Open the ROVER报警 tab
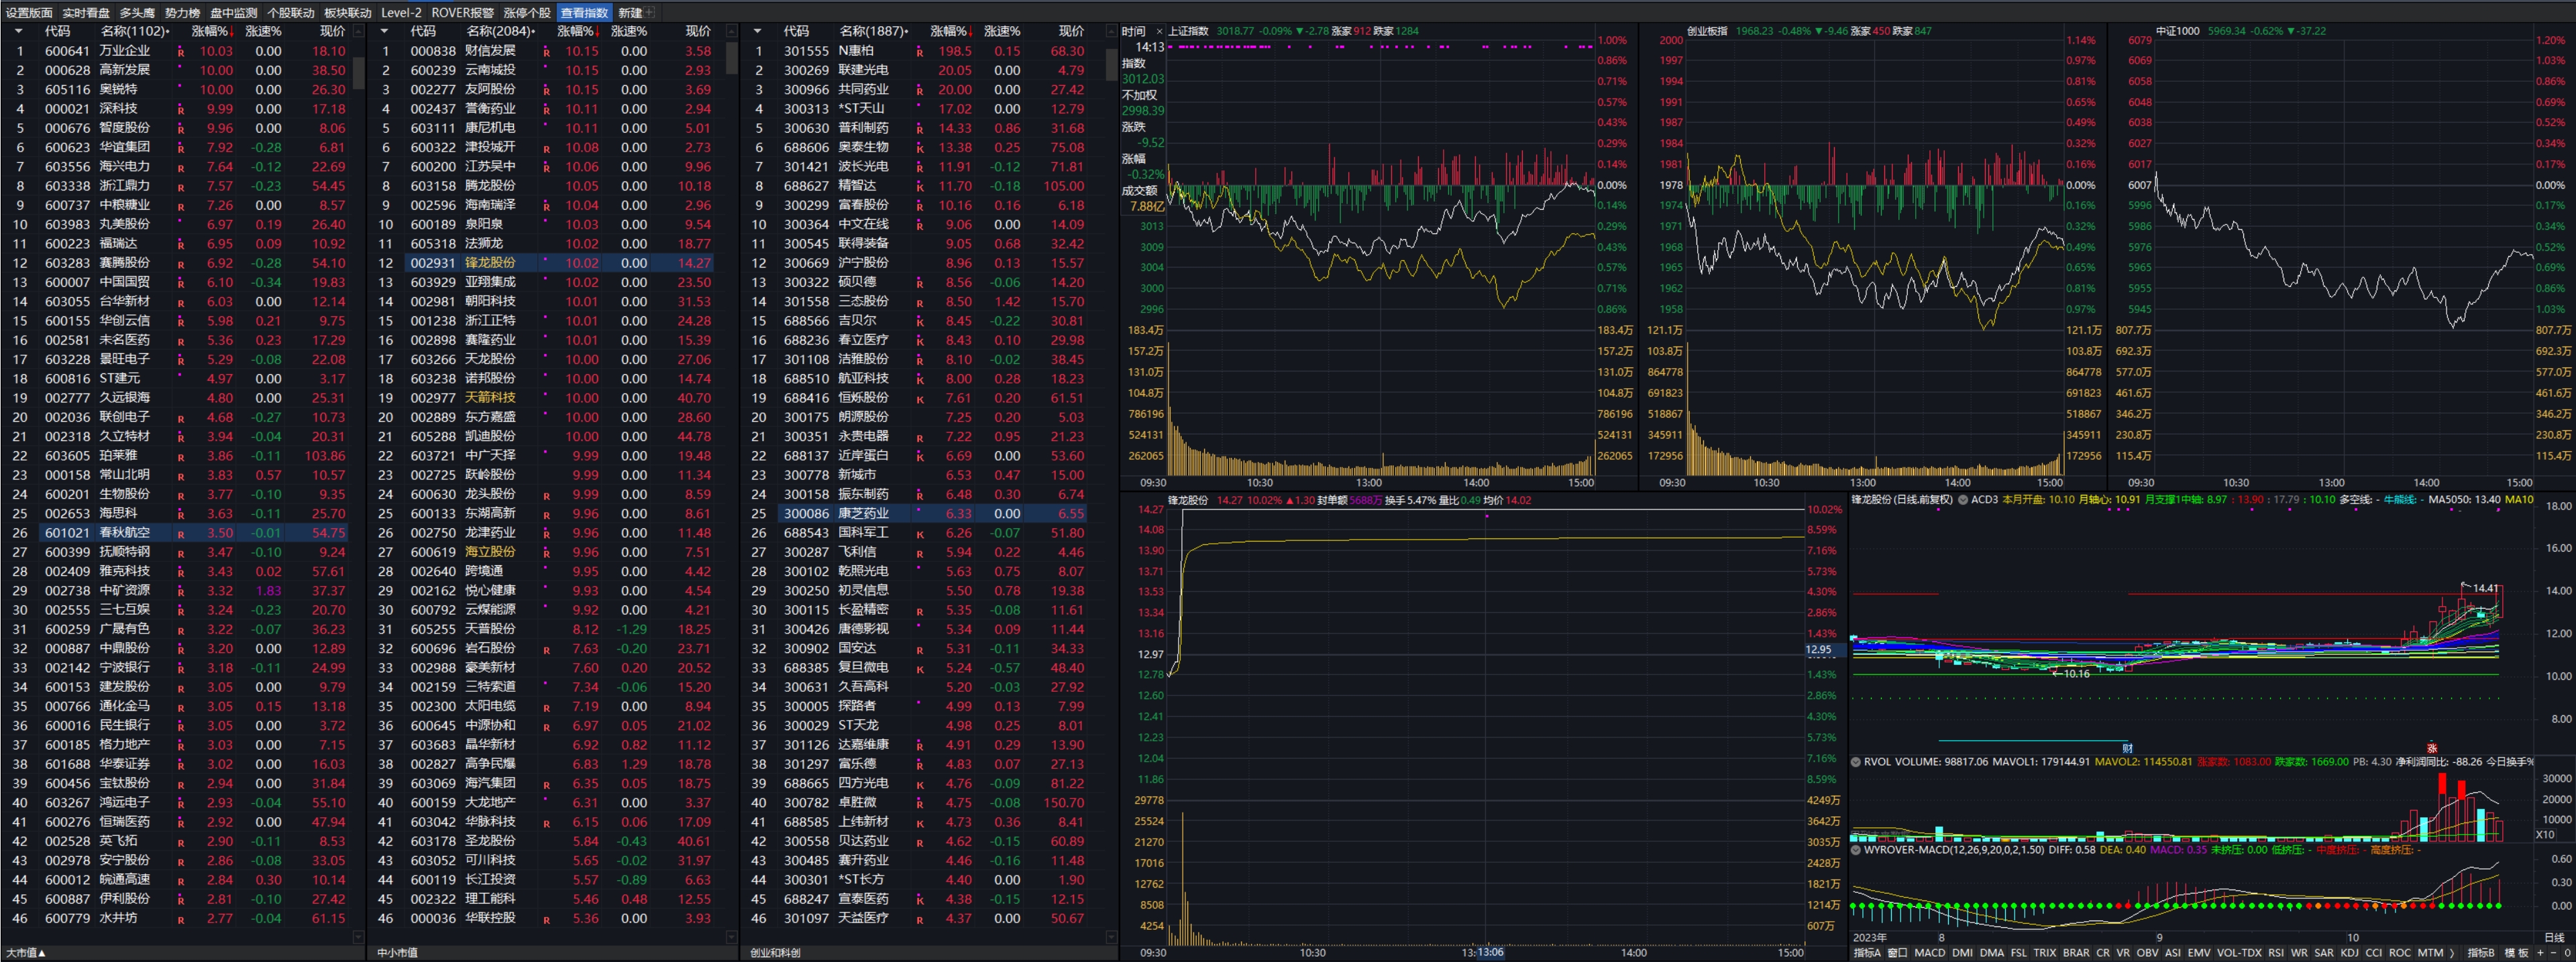 [x=462, y=13]
